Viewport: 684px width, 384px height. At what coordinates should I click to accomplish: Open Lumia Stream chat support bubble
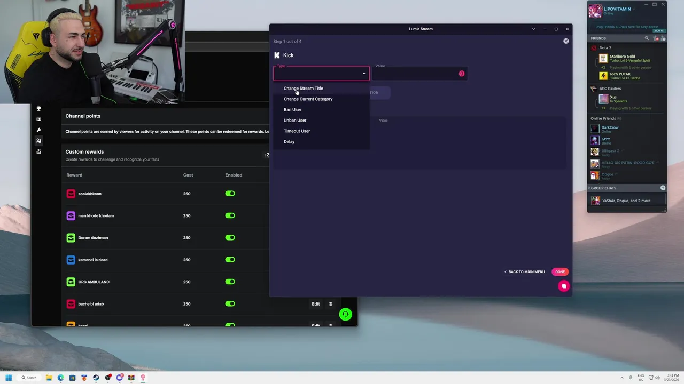pyautogui.click(x=563, y=286)
